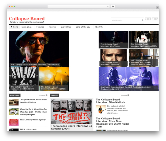View all Features posts
The height and width of the screenshot is (141, 166).
[124, 95]
